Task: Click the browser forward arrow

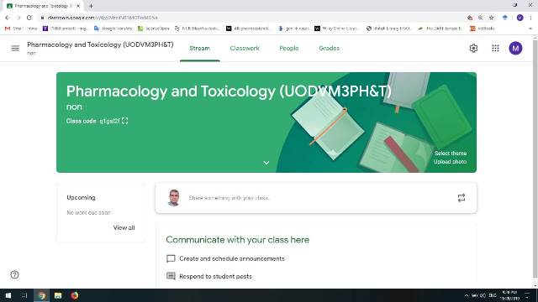Action: [x=18, y=18]
